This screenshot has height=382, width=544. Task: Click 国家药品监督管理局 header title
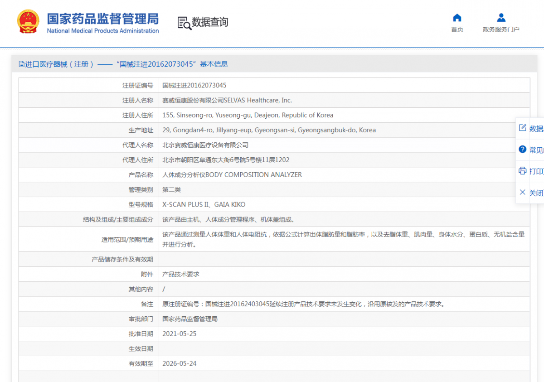pyautogui.click(x=103, y=19)
